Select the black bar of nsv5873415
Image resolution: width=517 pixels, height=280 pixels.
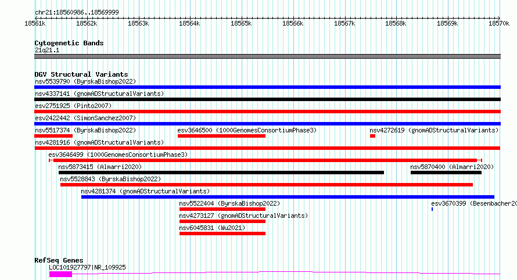pyautogui.click(x=221, y=173)
